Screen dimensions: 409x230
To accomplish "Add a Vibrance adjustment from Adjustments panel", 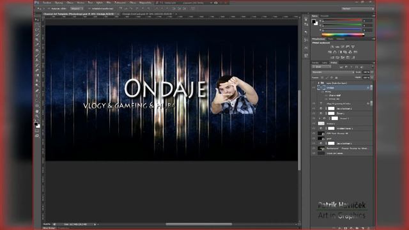I will coord(353,47).
